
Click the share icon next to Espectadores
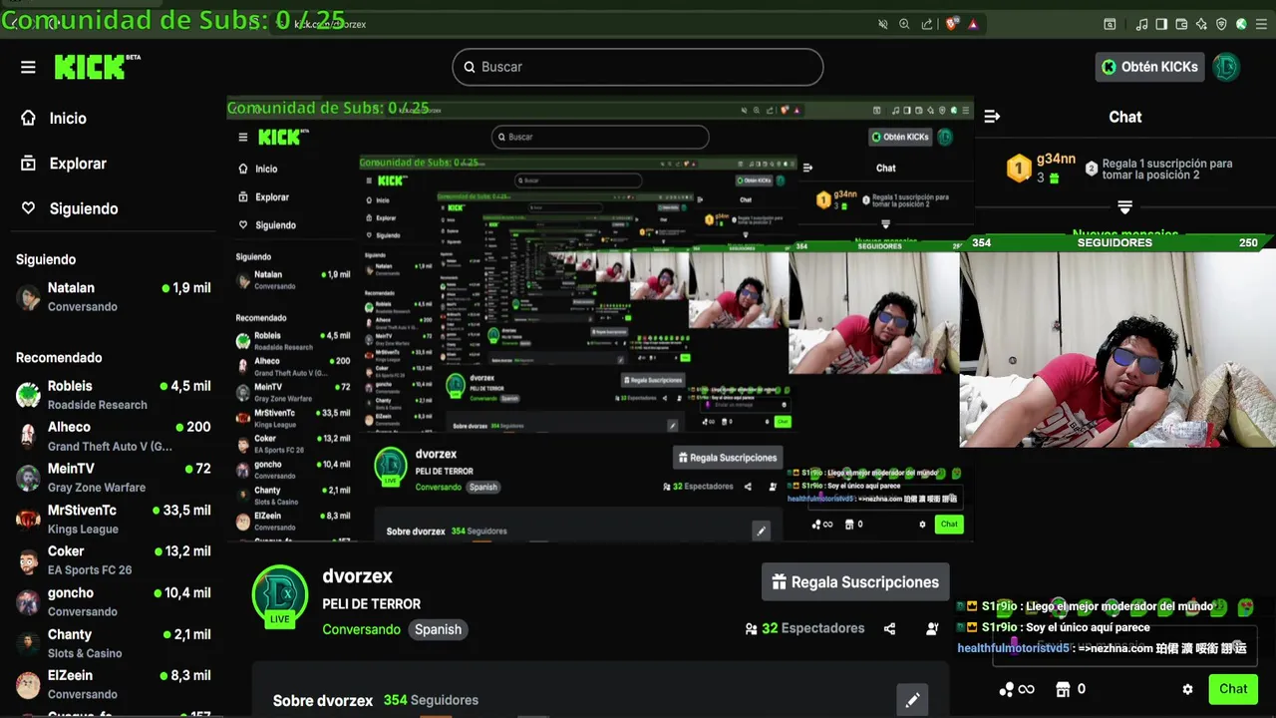coord(889,629)
